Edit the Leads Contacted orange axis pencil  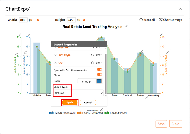click(x=161, y=35)
